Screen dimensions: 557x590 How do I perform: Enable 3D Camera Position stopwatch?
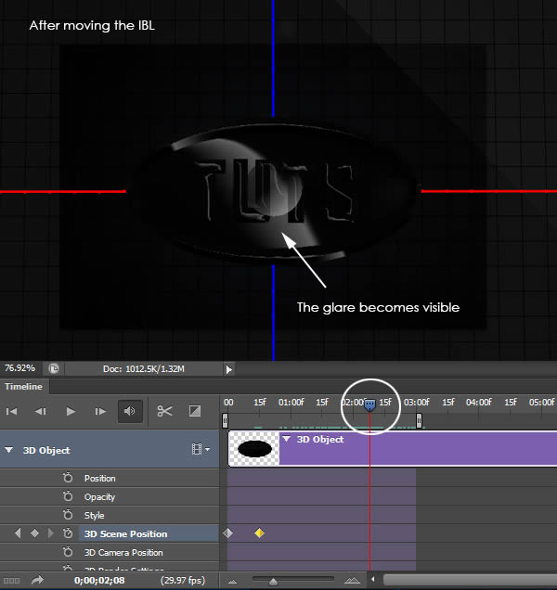pos(68,552)
